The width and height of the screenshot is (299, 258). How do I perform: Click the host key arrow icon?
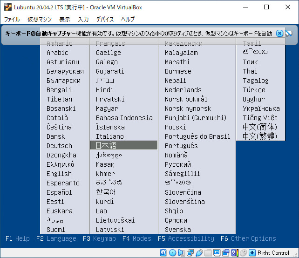[252, 253]
